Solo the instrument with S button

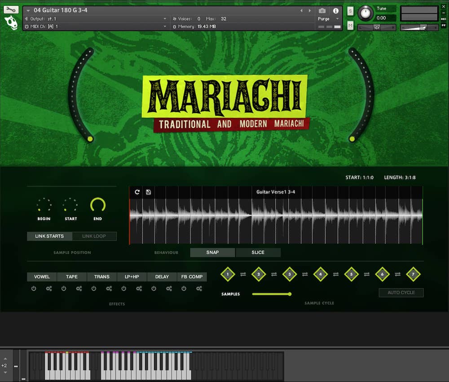click(350, 11)
